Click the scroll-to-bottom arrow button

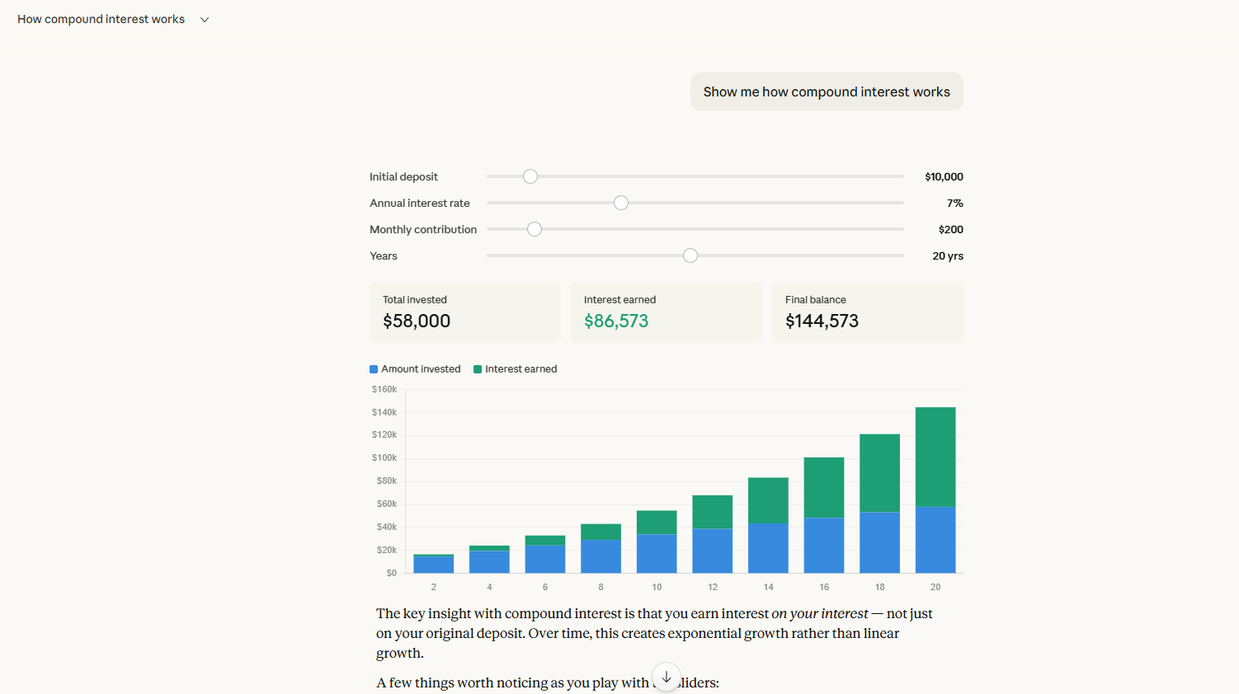(667, 677)
